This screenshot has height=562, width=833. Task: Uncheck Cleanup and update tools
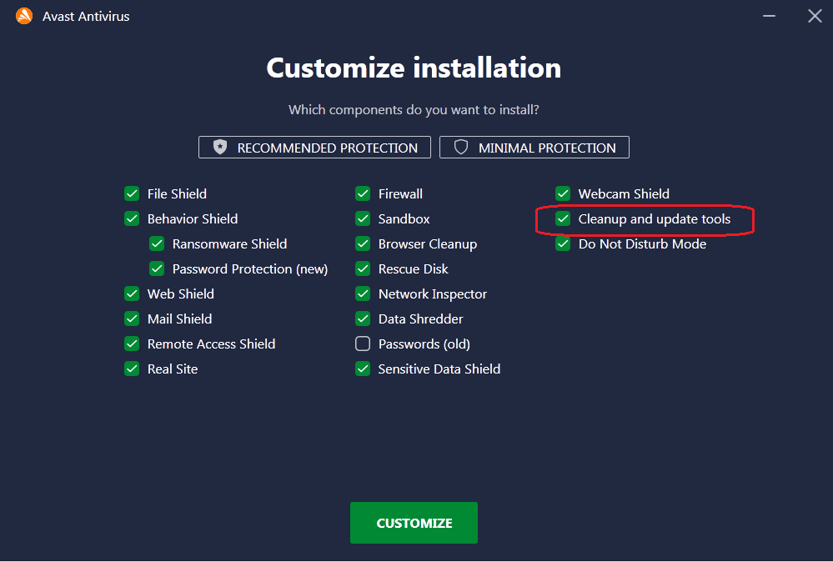[x=563, y=219]
